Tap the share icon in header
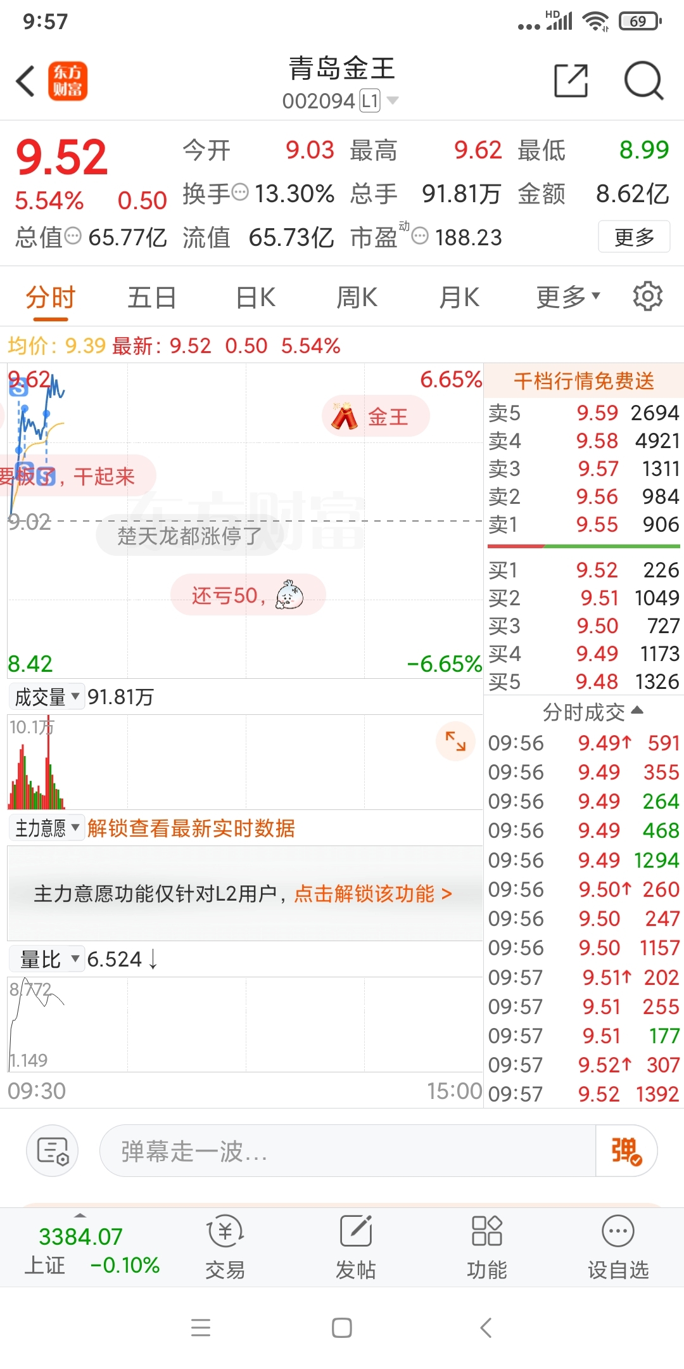Screen dimensions: 684x1369 tap(571, 80)
